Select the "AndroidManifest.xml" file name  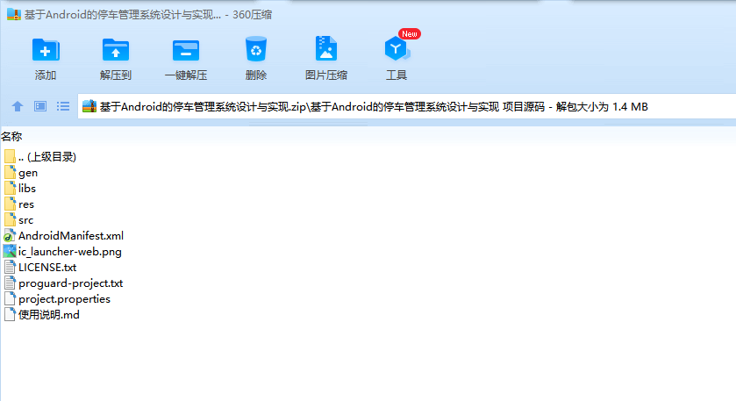(x=71, y=236)
